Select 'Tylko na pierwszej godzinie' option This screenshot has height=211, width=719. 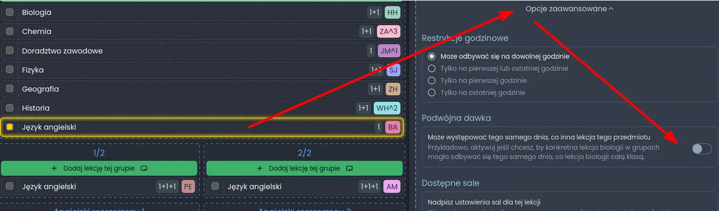[x=432, y=81]
